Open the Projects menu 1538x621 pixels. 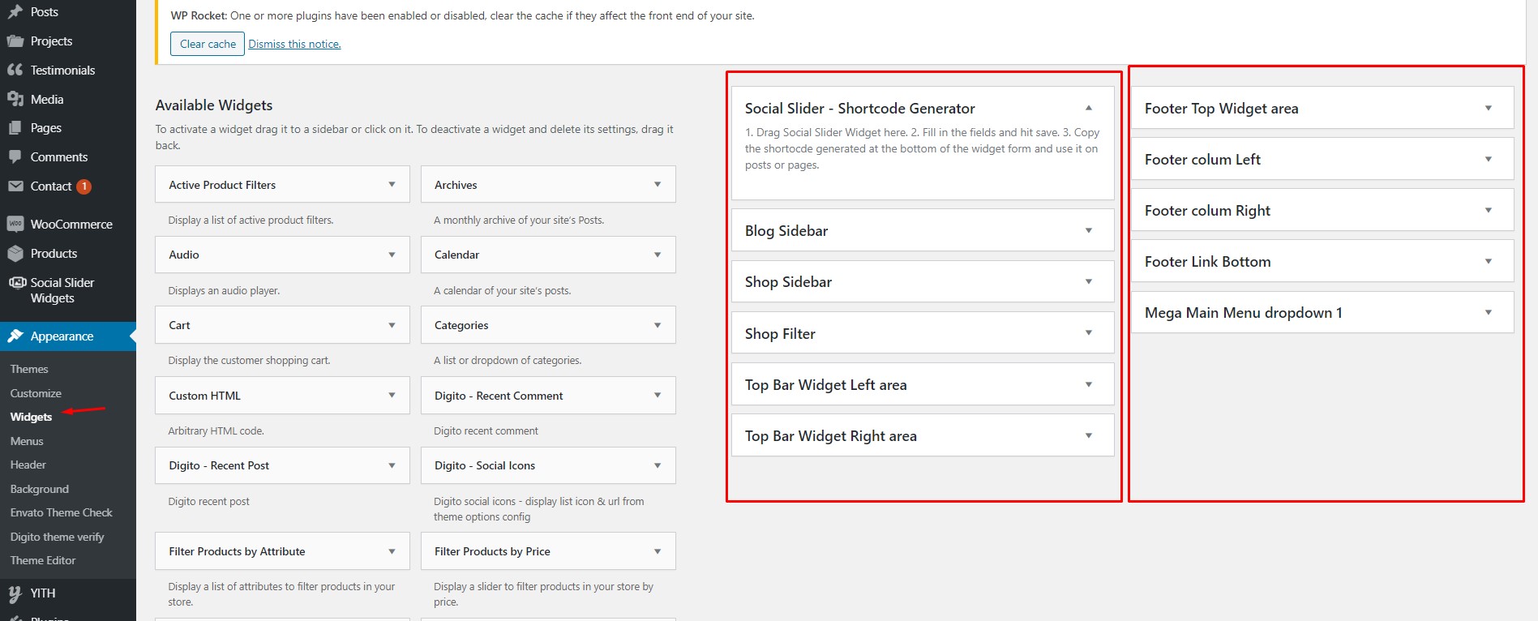51,41
